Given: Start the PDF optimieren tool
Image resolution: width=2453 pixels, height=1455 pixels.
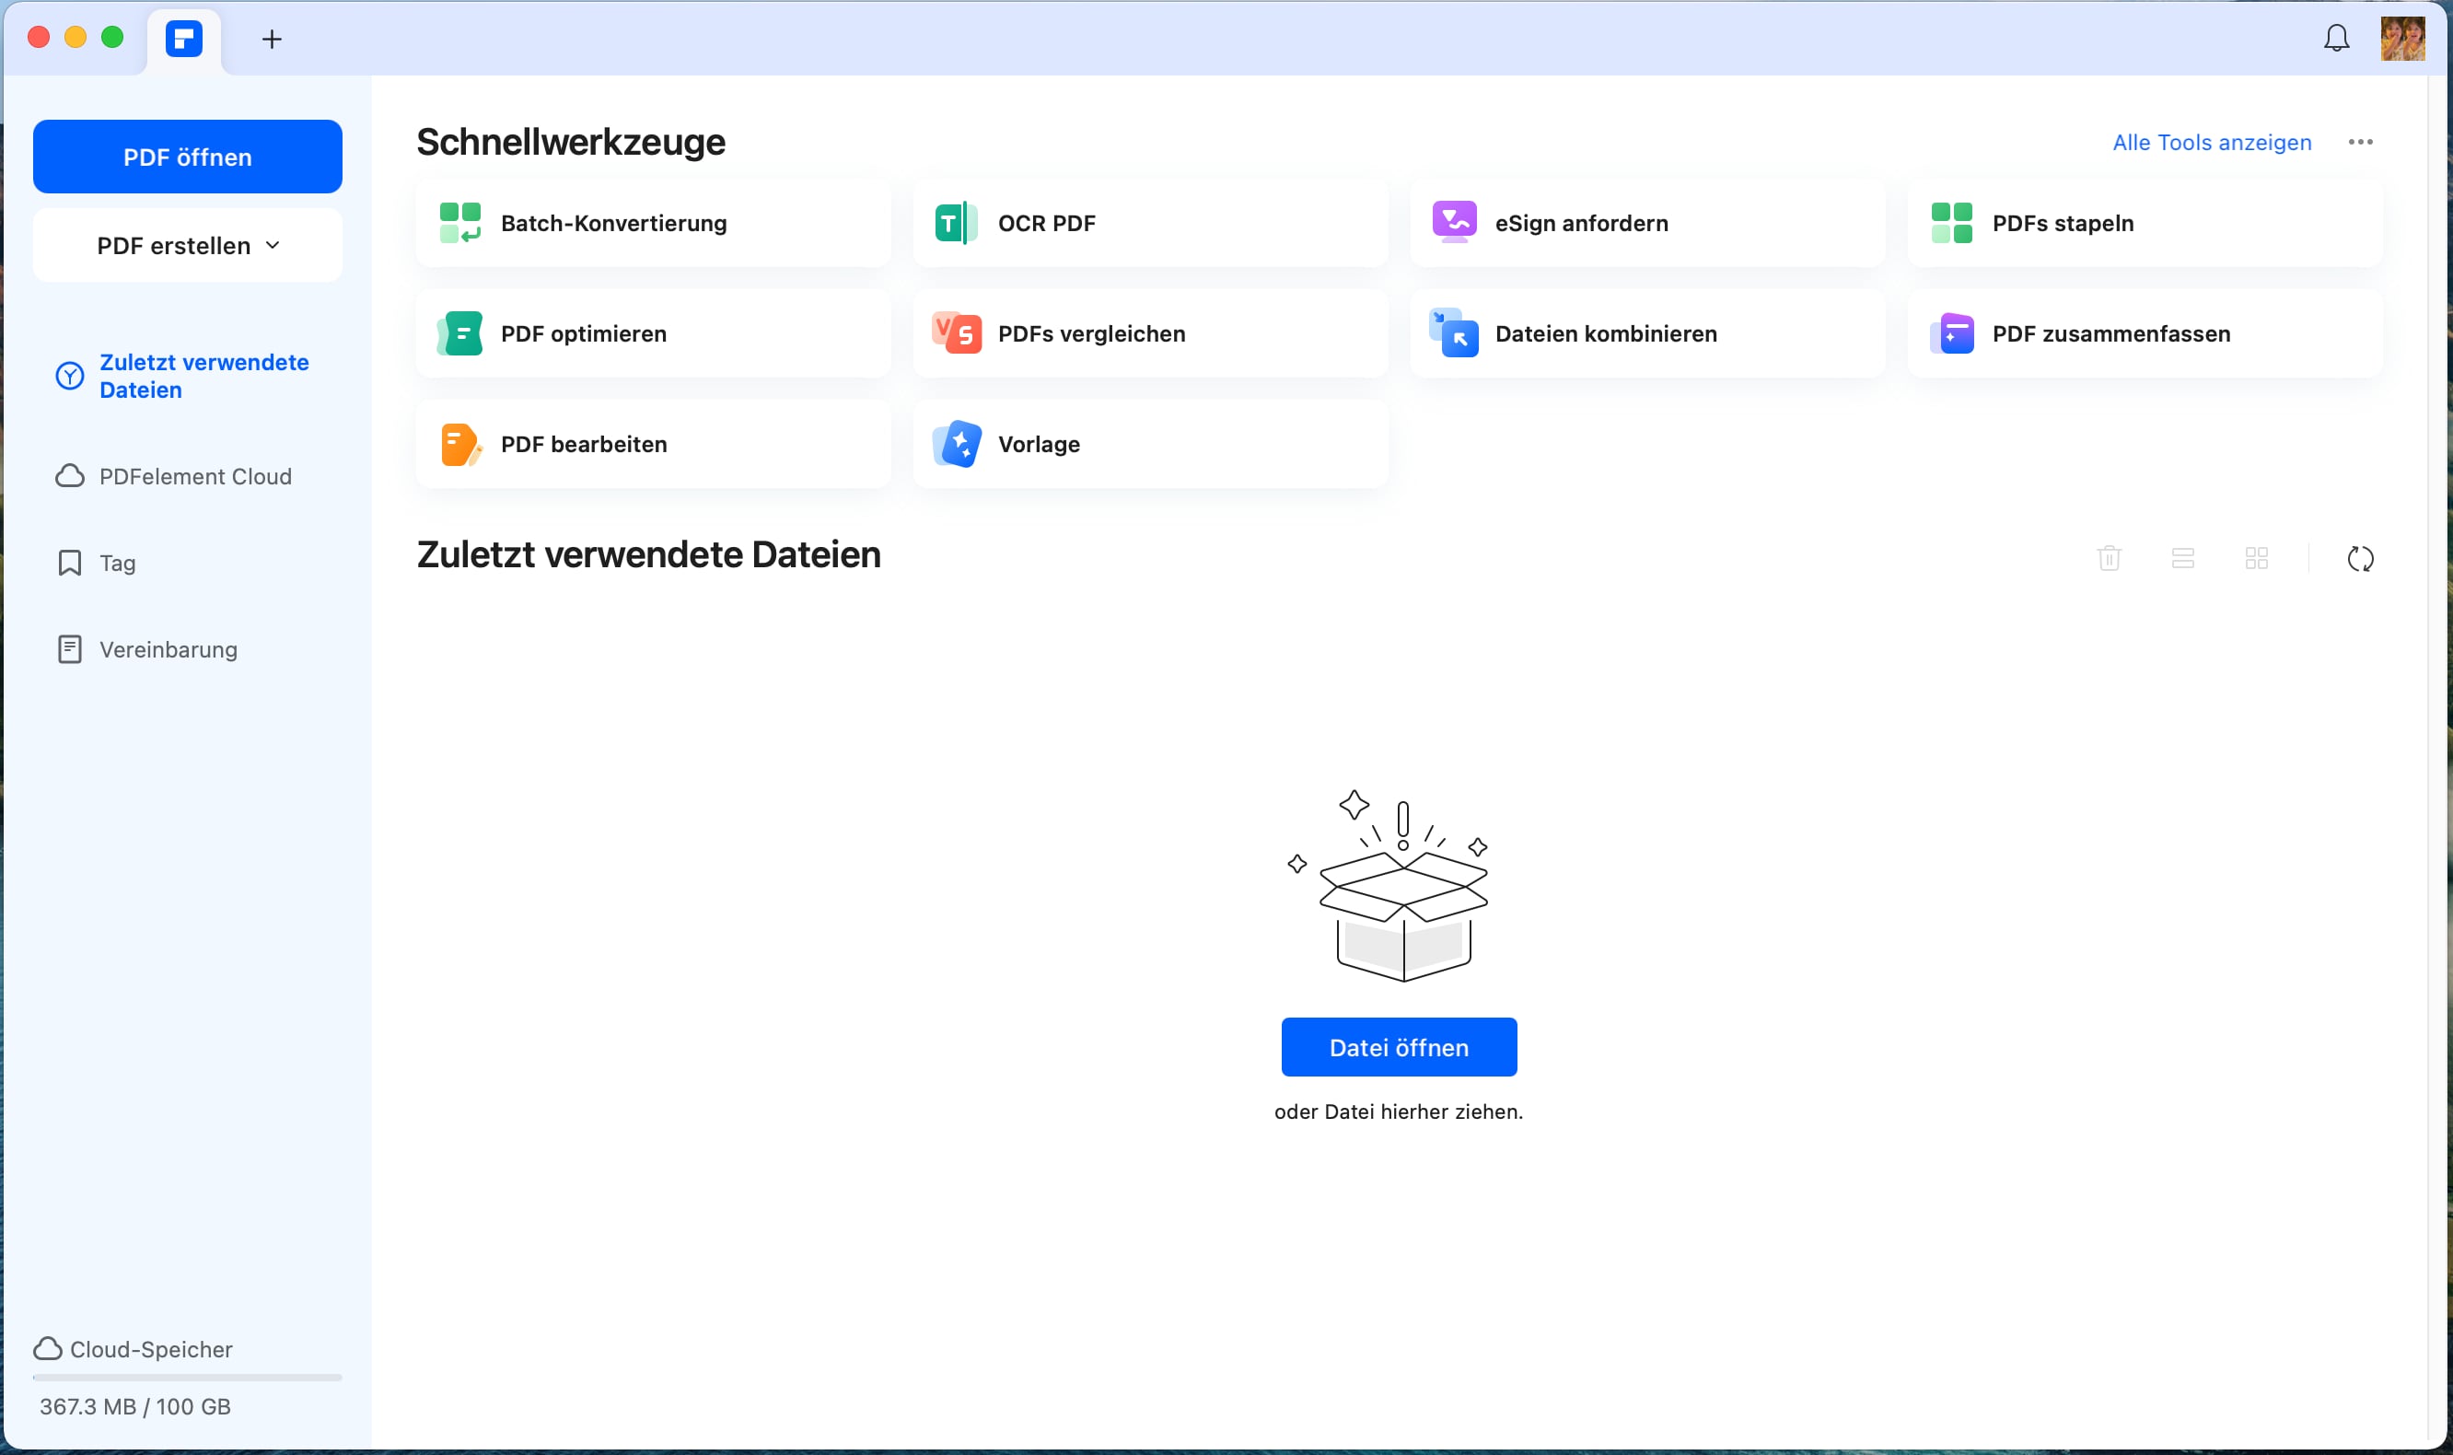Looking at the screenshot, I should click(x=653, y=334).
